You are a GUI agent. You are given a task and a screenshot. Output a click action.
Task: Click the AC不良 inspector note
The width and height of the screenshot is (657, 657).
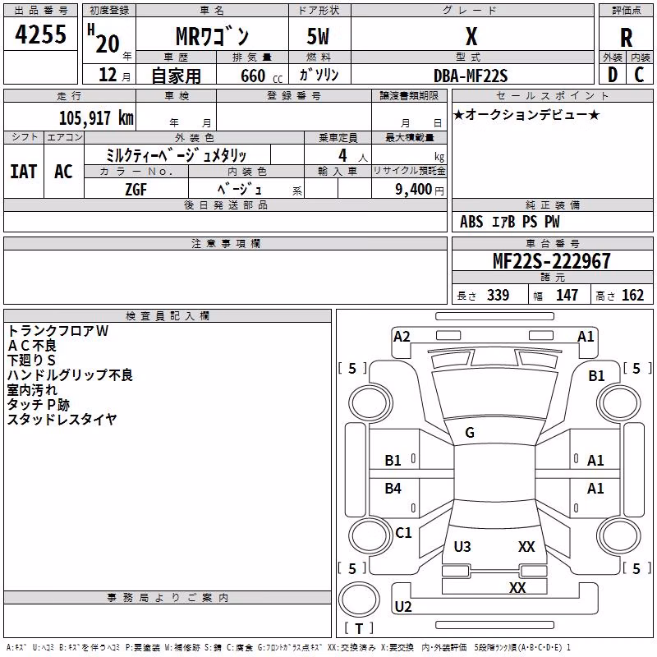pos(32,346)
